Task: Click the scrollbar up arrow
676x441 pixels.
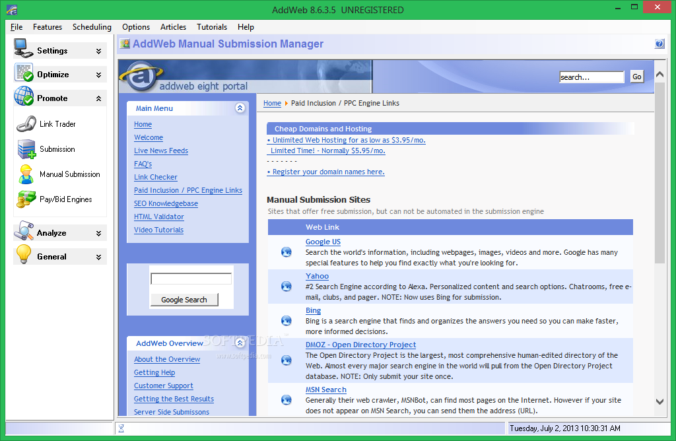Action: coord(659,74)
